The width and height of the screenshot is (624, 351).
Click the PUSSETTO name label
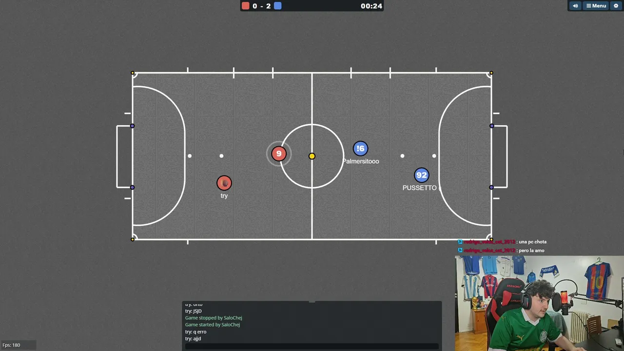click(x=420, y=188)
